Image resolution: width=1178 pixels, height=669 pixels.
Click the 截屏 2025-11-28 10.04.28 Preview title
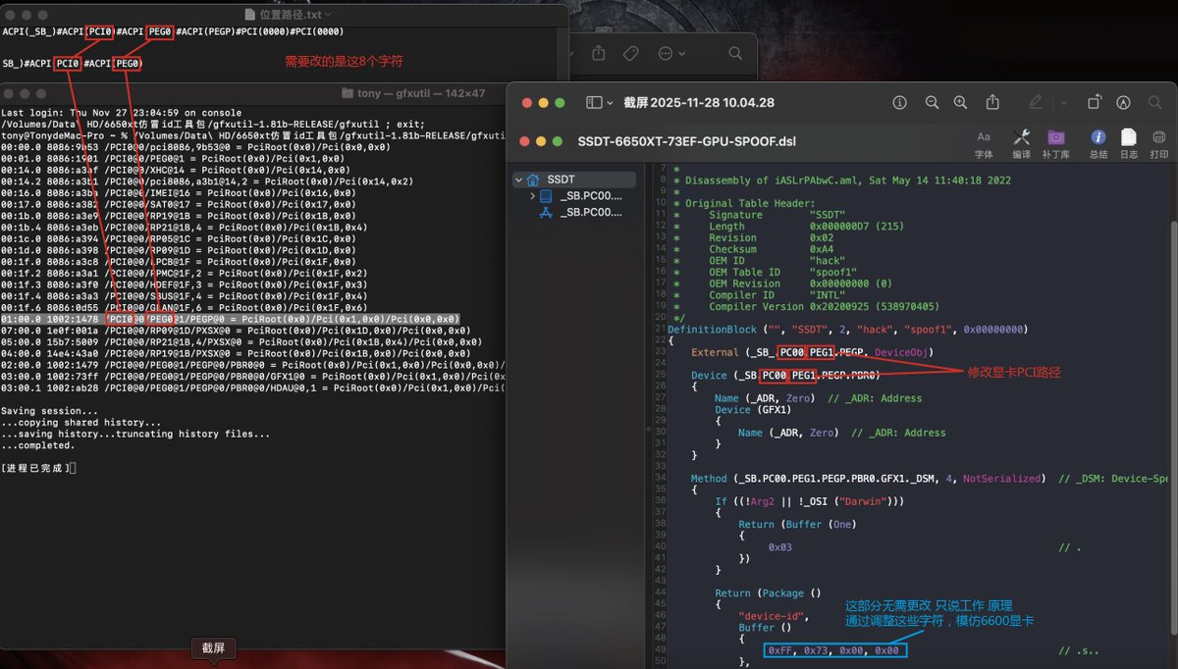point(699,102)
